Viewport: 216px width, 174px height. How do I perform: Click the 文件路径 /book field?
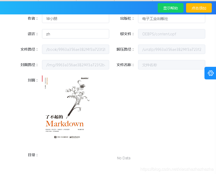click(76, 49)
